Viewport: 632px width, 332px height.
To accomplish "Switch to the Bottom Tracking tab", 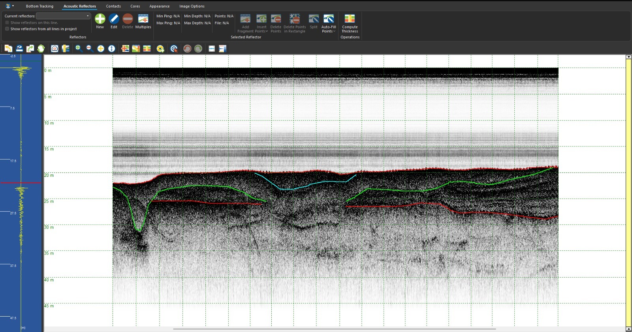I will (39, 6).
